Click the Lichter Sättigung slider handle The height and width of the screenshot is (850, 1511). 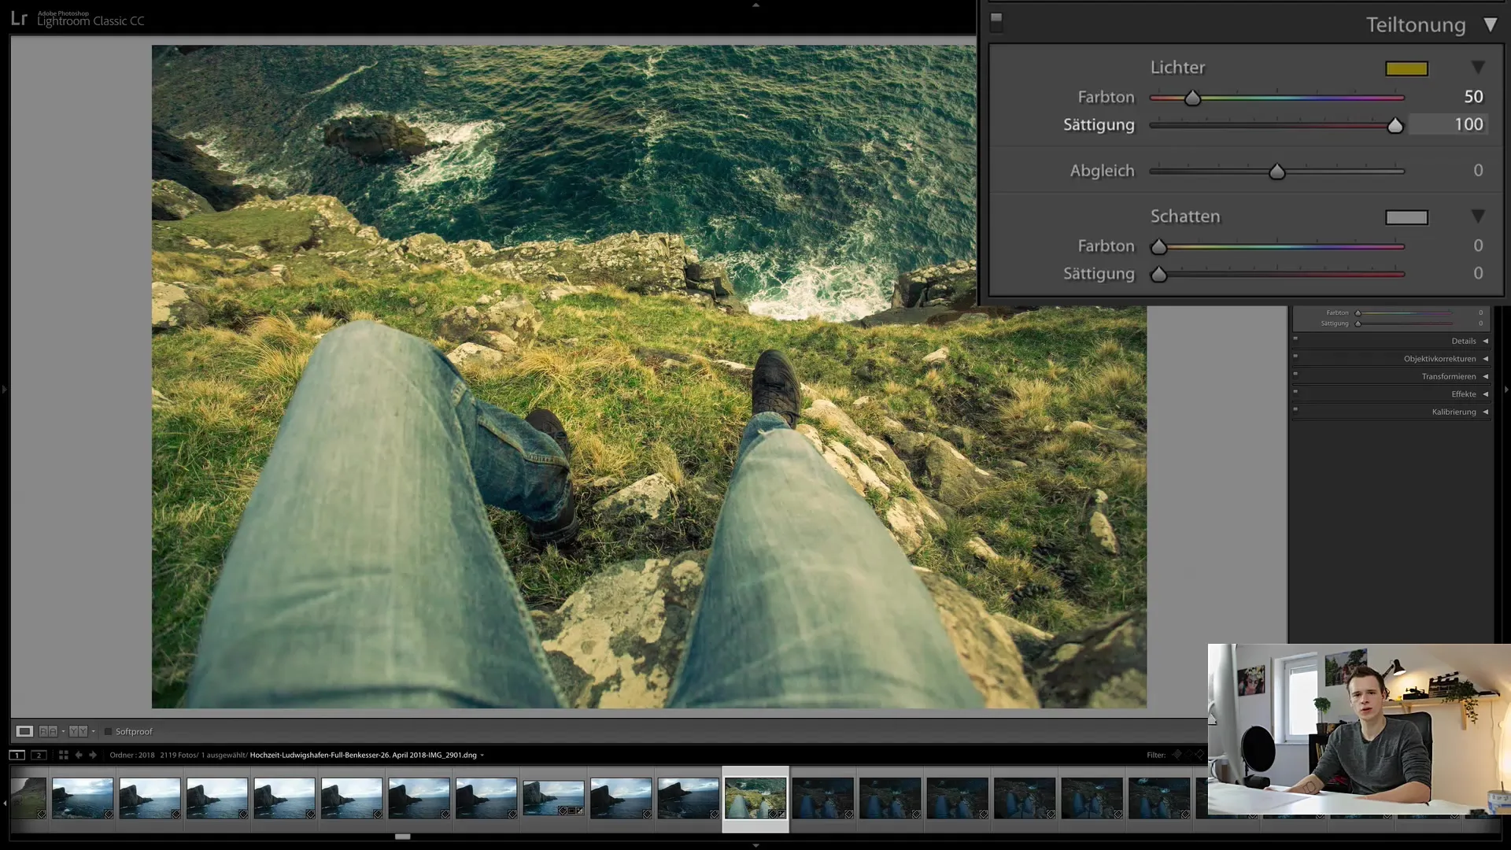pos(1395,125)
